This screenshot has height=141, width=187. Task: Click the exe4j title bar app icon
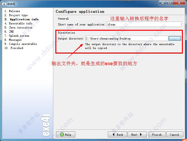click(4, 4)
